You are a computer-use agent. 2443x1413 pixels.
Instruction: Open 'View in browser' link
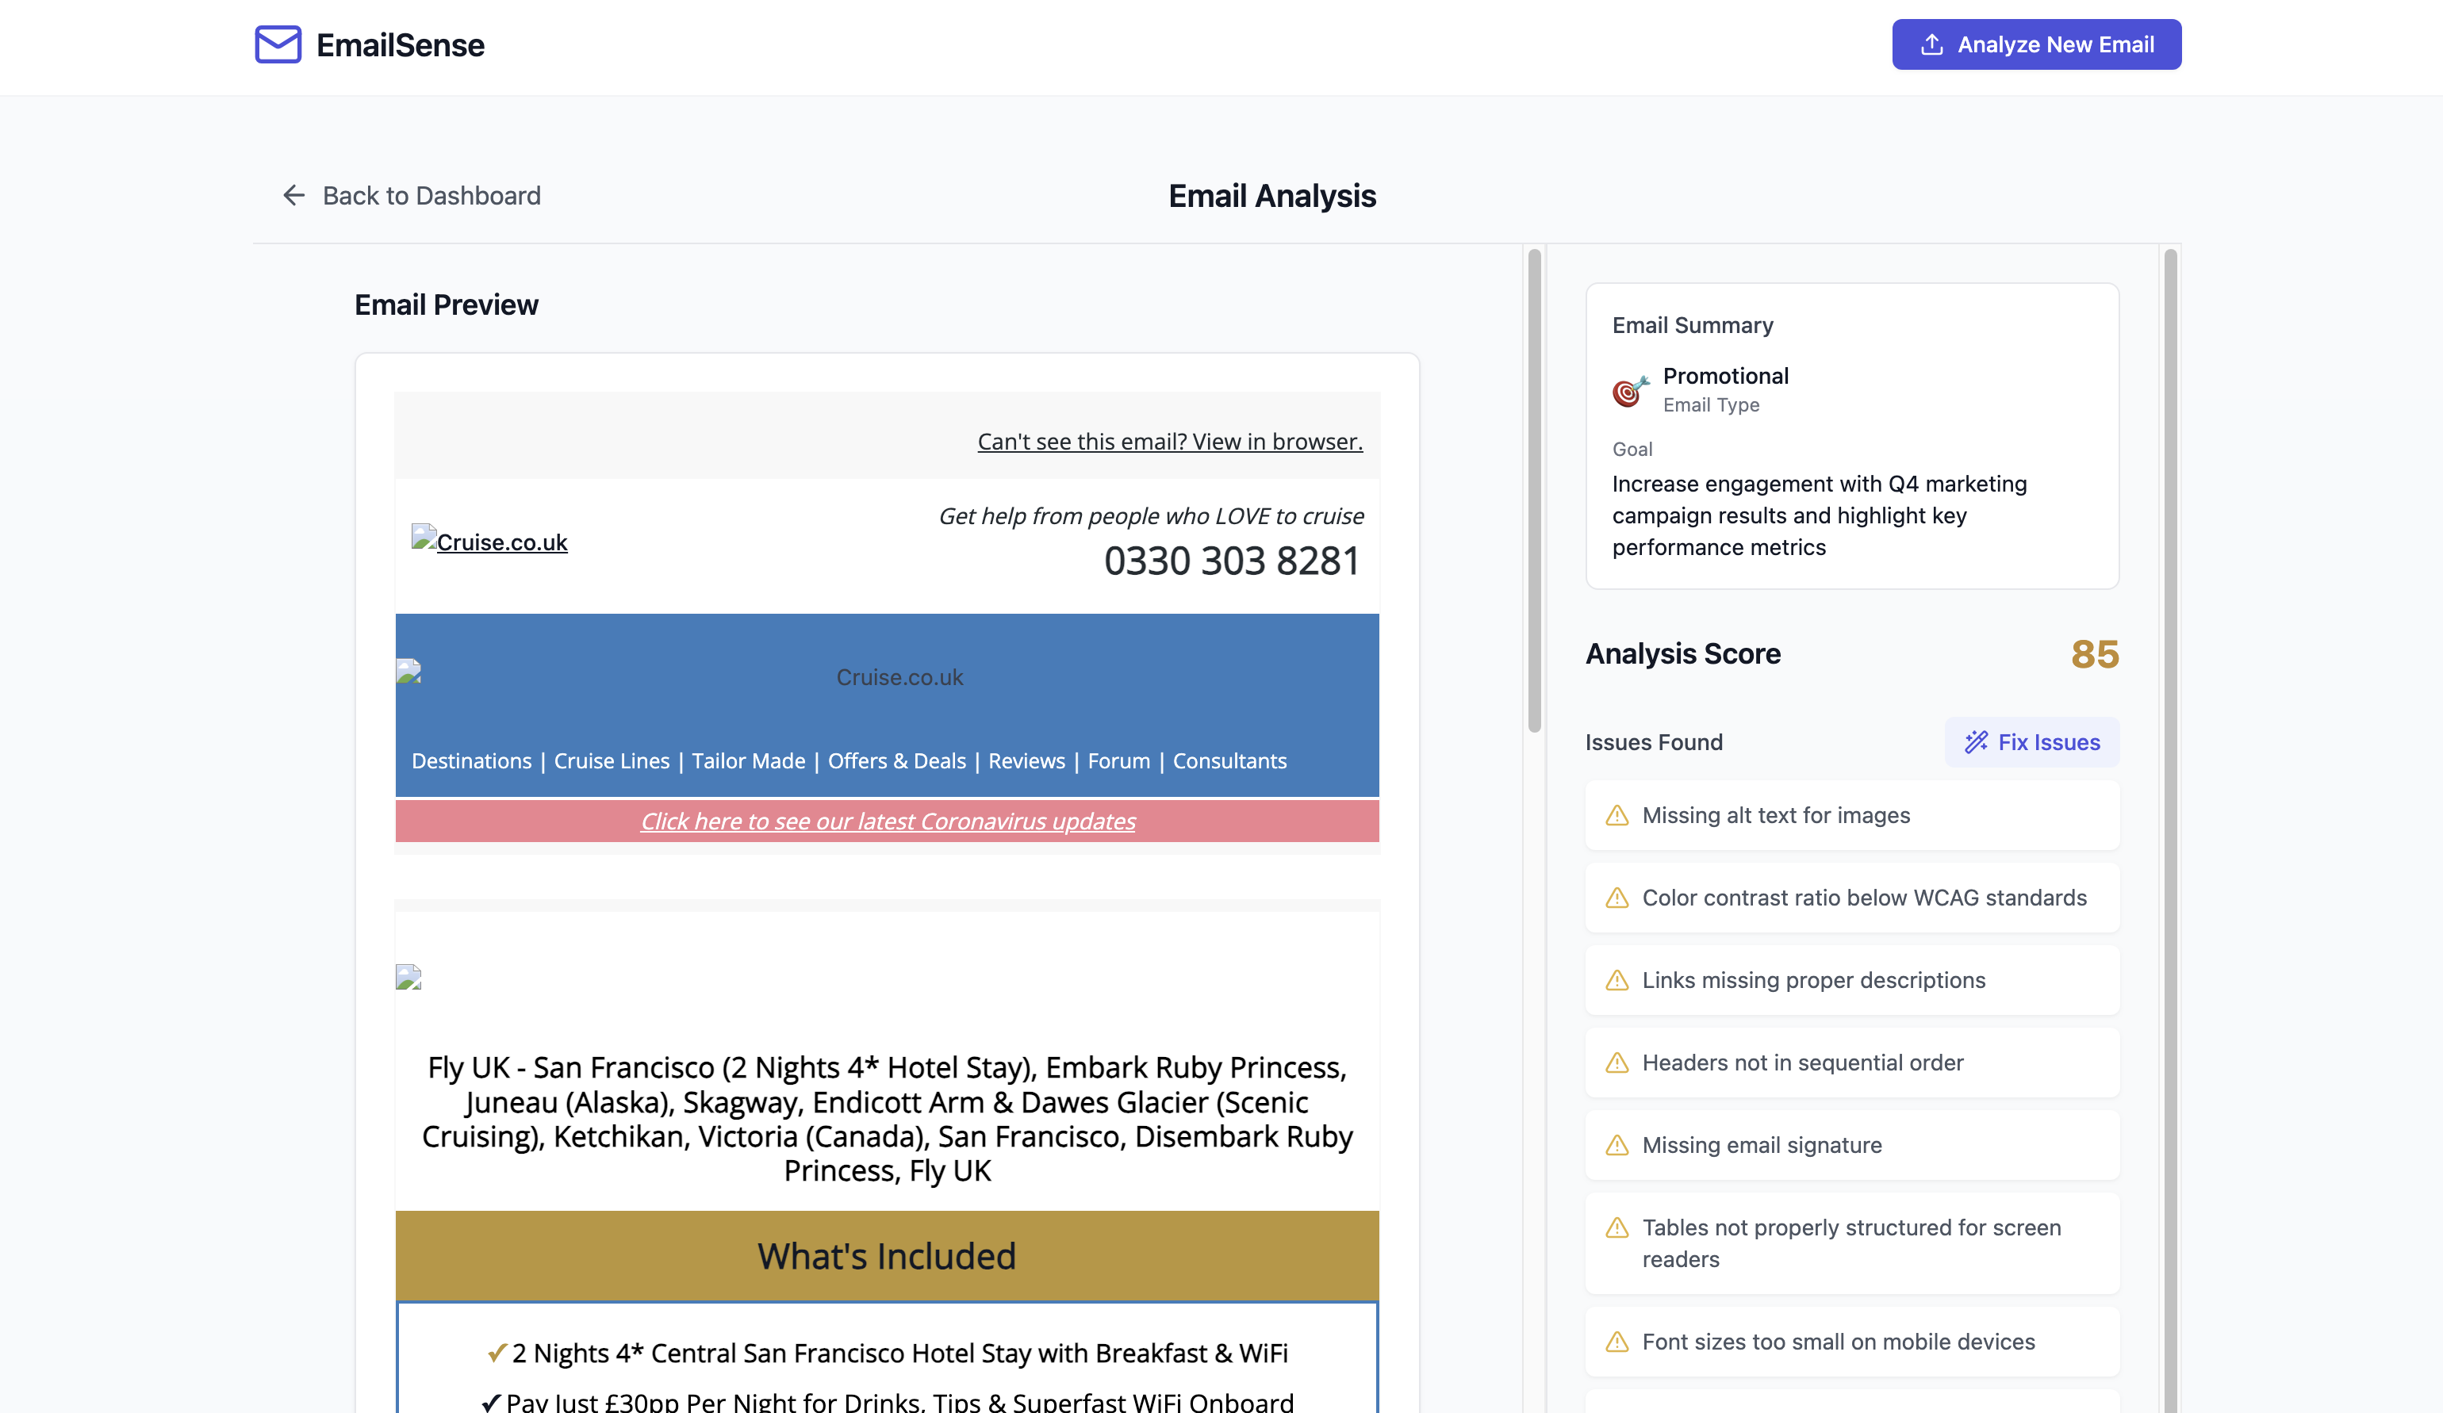pyautogui.click(x=1169, y=441)
